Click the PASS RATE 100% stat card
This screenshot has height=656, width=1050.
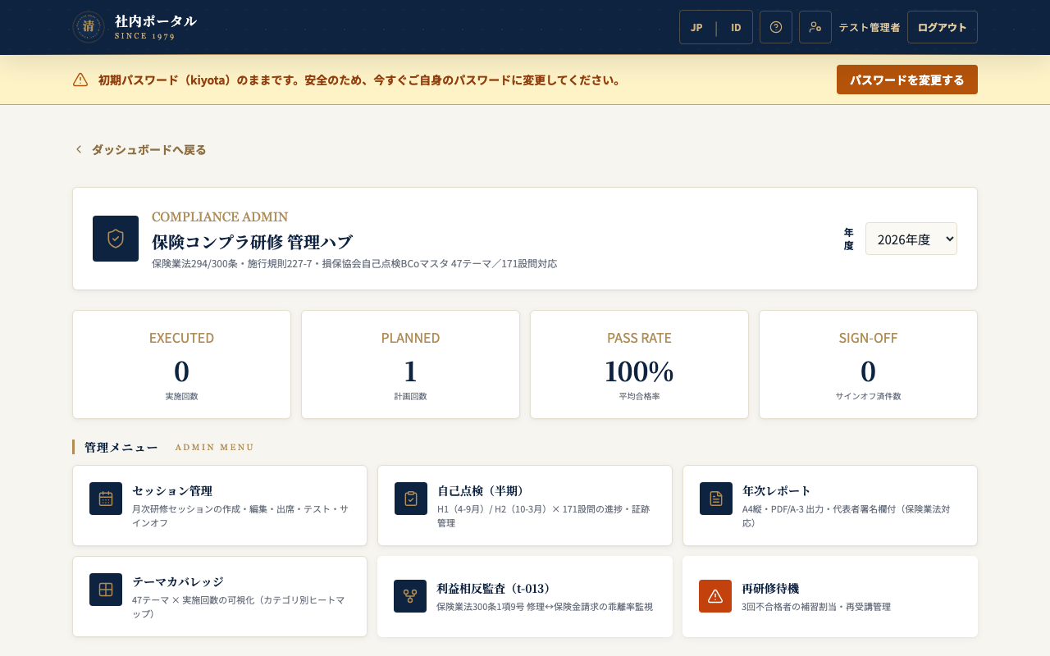tap(639, 365)
